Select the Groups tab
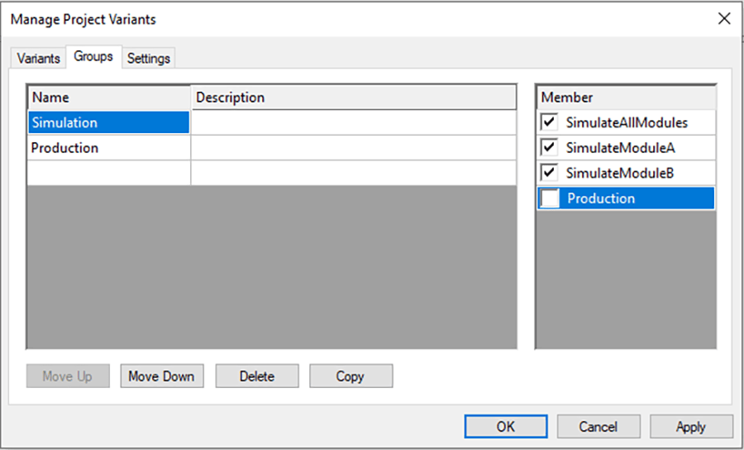Screen dimensions: 744x450 tap(93, 56)
